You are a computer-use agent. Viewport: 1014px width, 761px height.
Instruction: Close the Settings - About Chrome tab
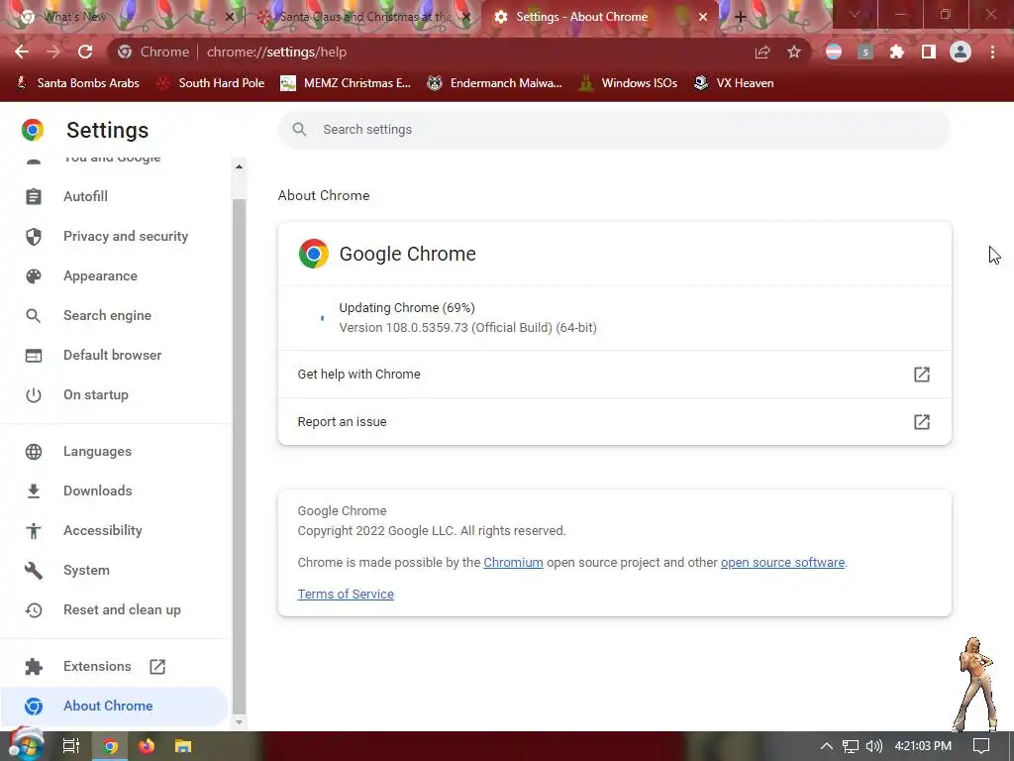[x=703, y=17]
